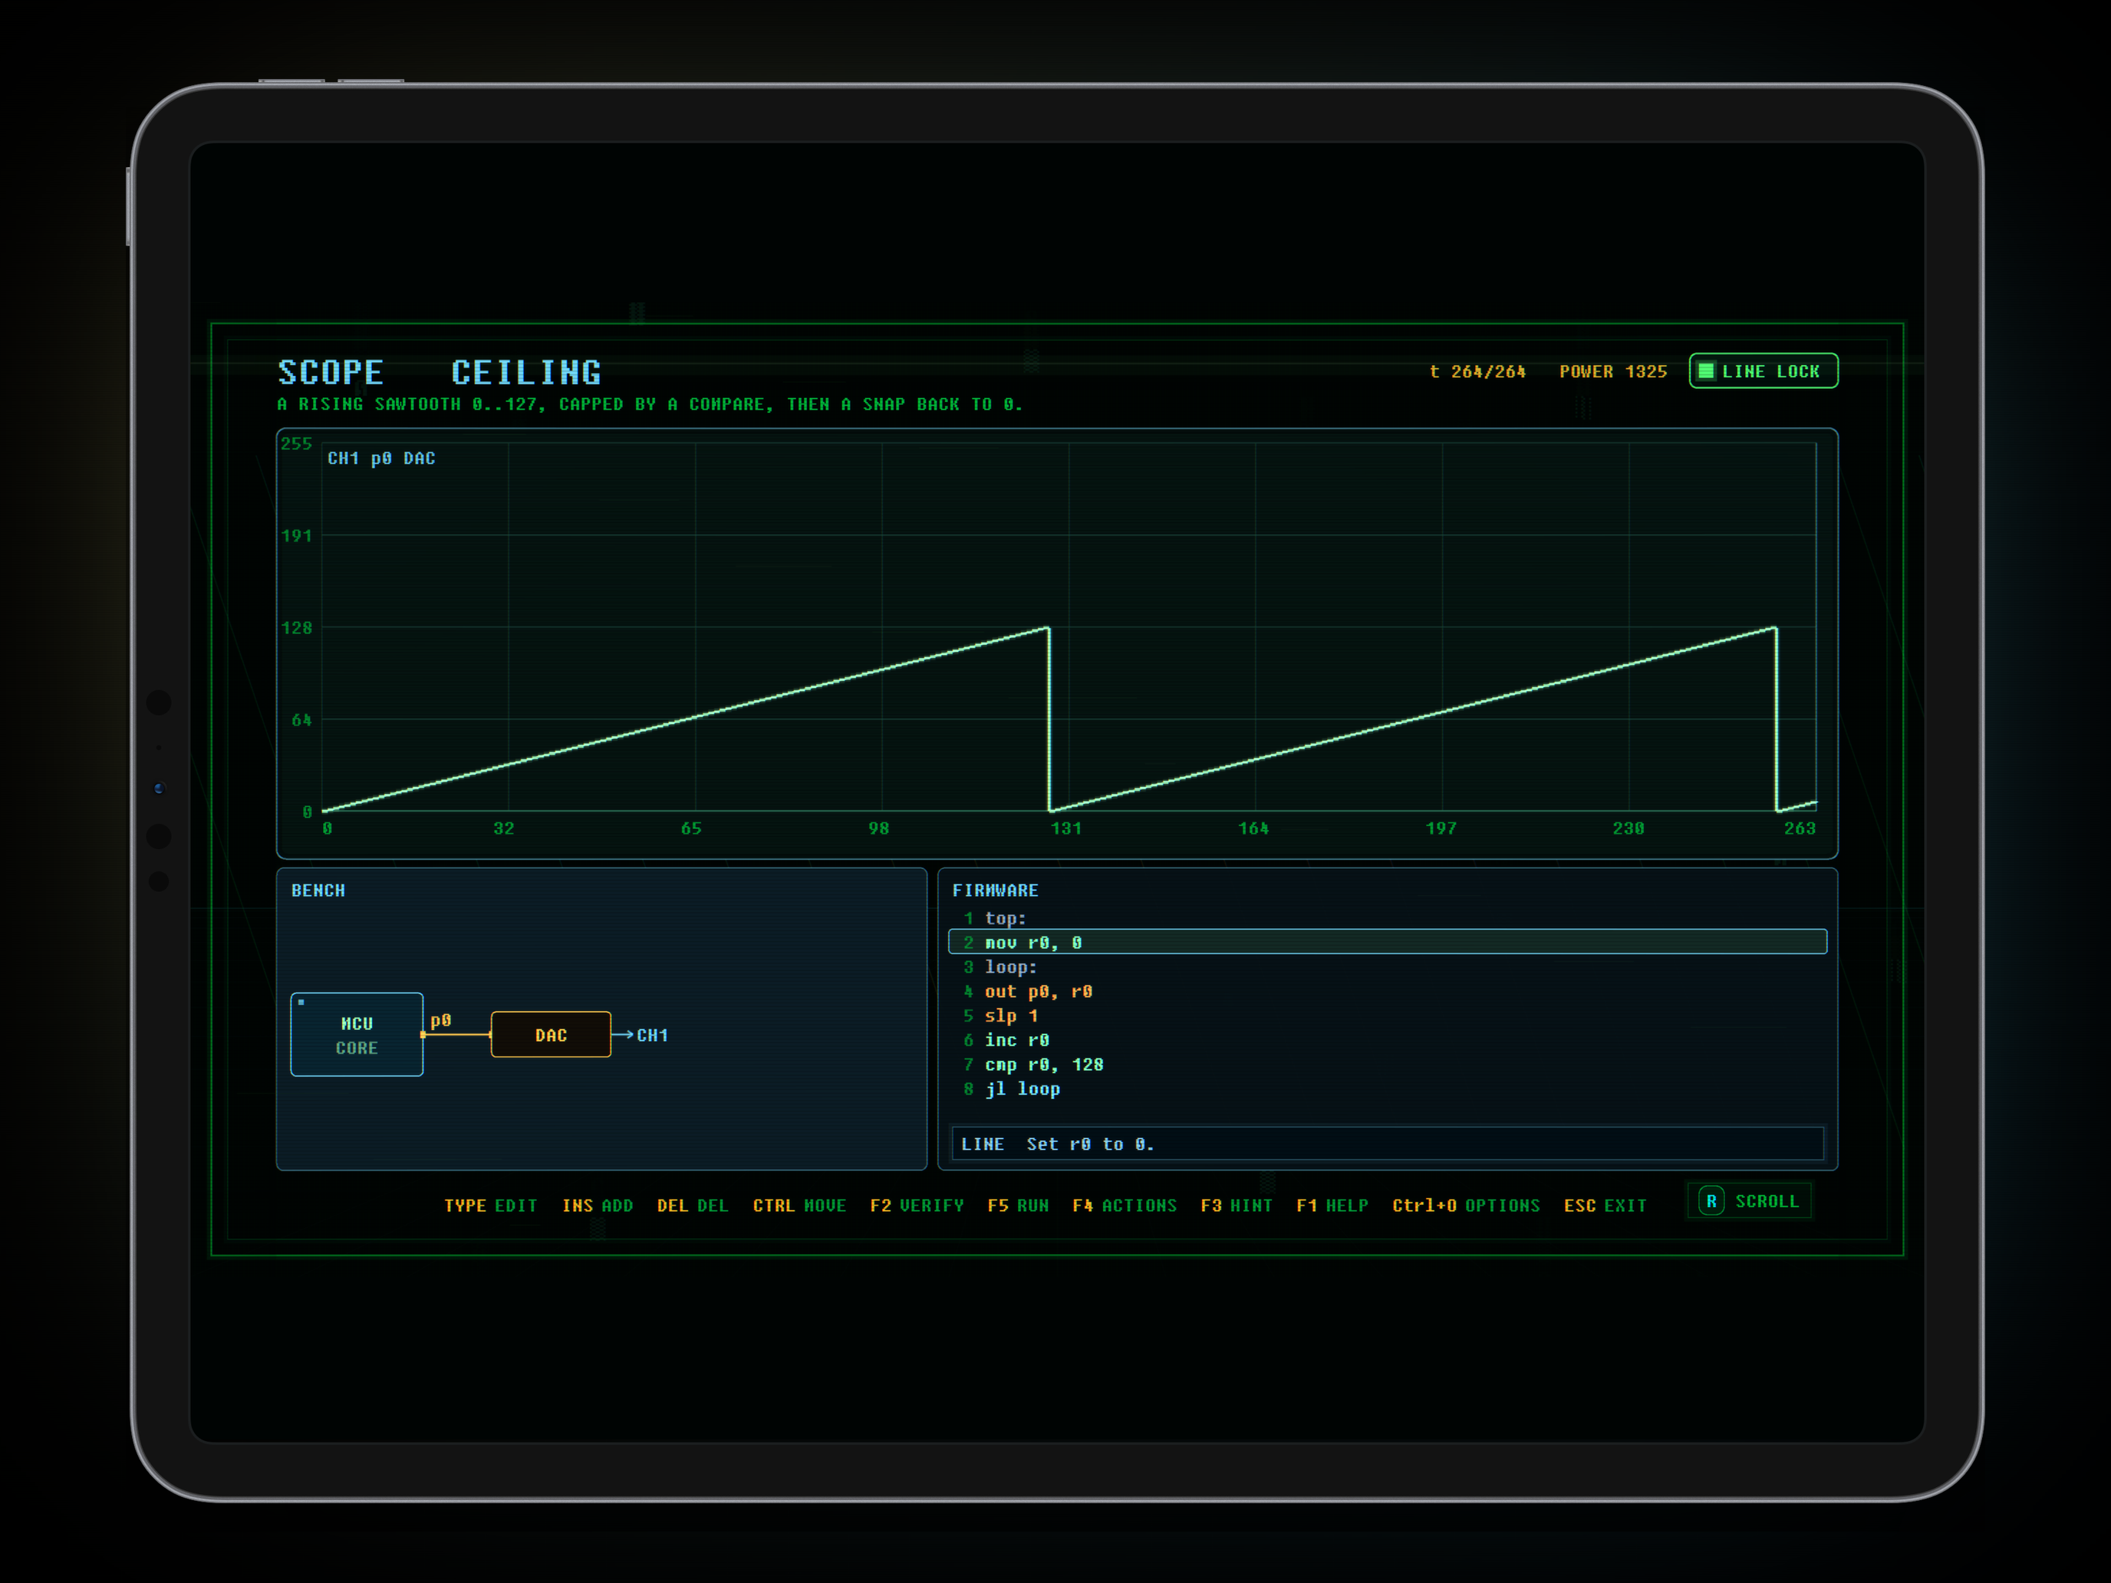2111x1583 pixels.
Task: Click the BENCH panel title
Action: 318,890
